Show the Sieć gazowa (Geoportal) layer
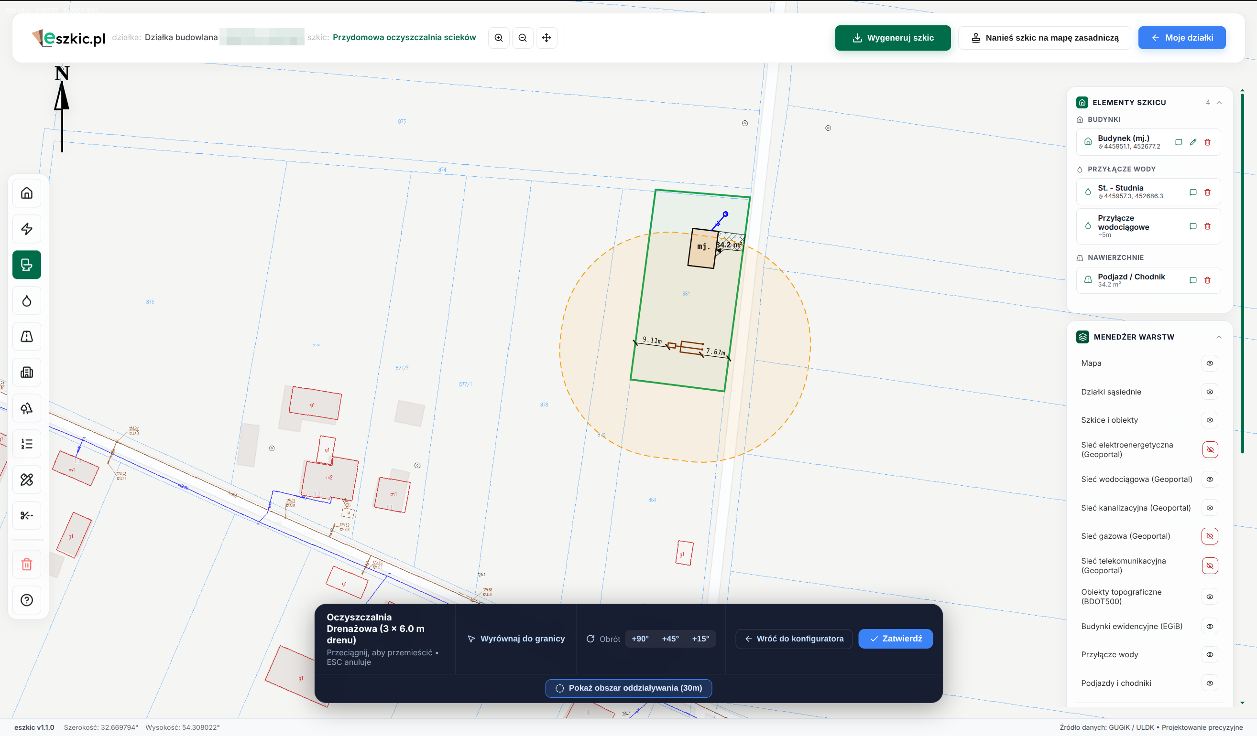 pyautogui.click(x=1210, y=537)
